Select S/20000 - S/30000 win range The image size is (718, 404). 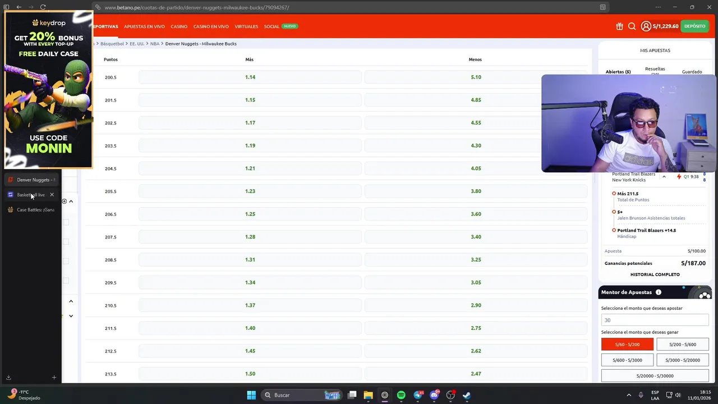click(655, 376)
